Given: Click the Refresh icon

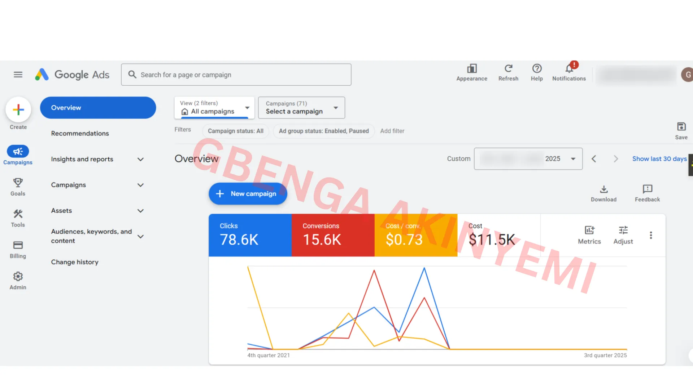Looking at the screenshot, I should pyautogui.click(x=508, y=68).
